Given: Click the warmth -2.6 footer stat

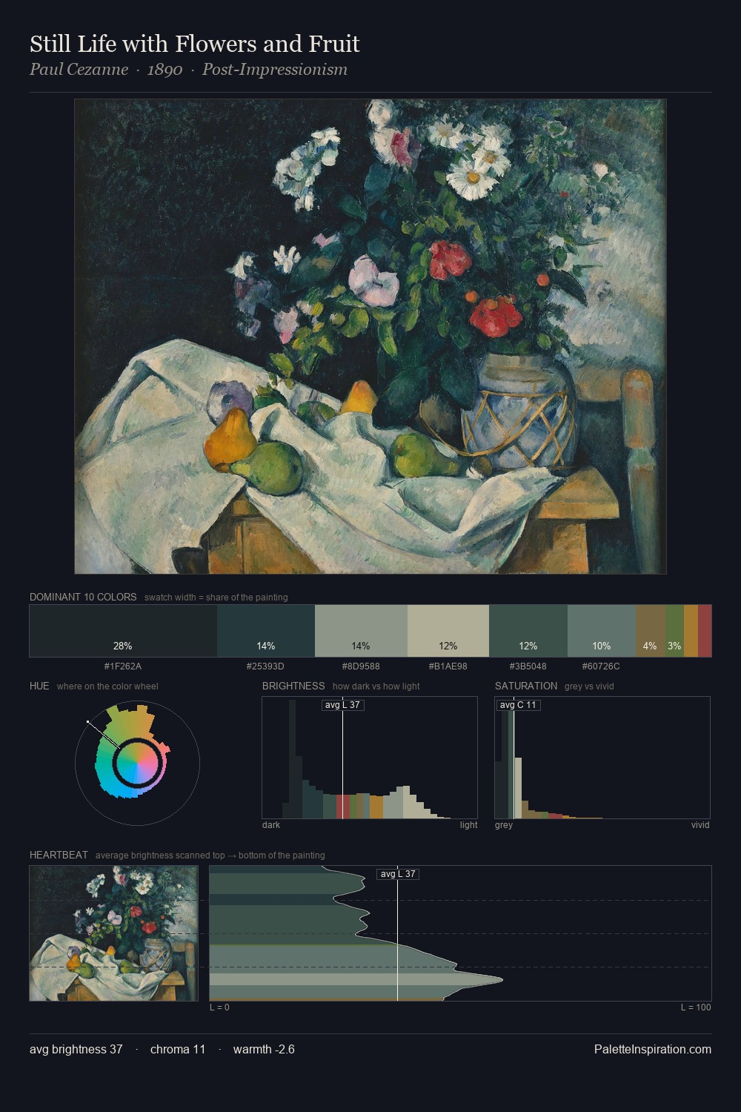Looking at the screenshot, I should tap(264, 1049).
